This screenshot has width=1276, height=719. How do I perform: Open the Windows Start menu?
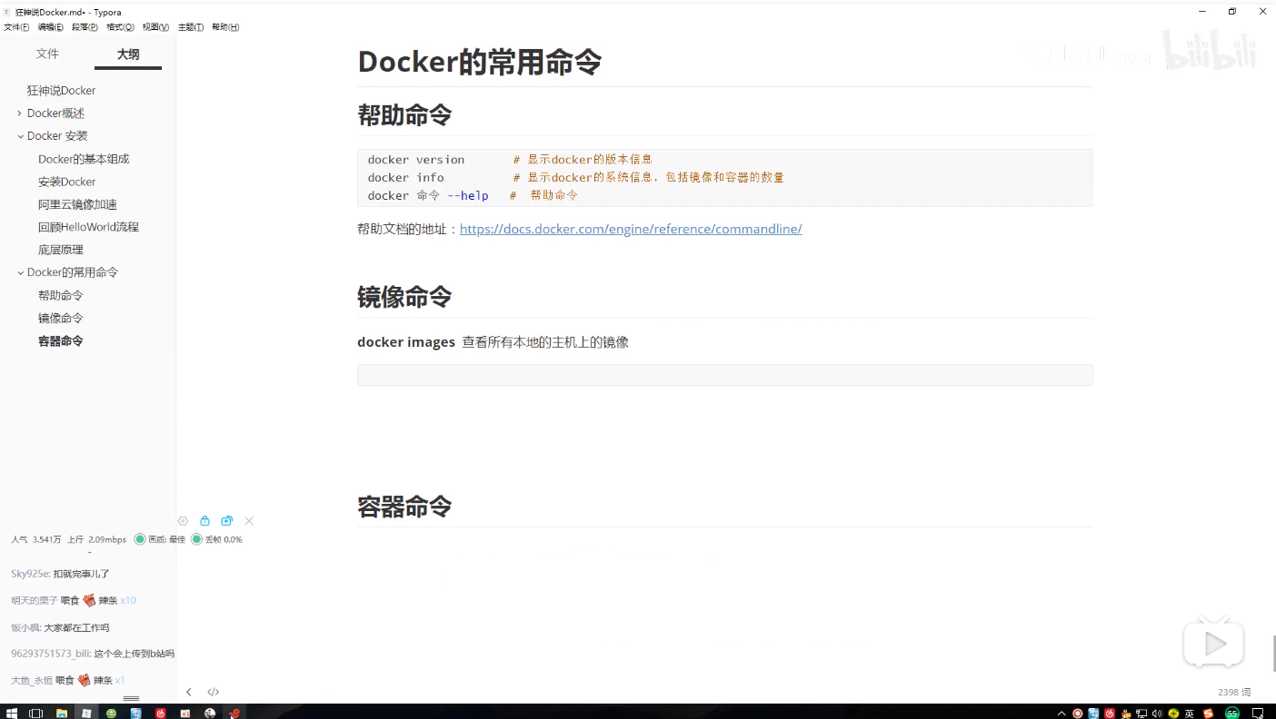click(12, 713)
